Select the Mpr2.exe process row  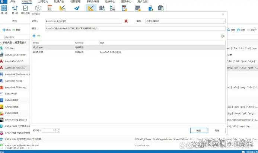point(53,48)
